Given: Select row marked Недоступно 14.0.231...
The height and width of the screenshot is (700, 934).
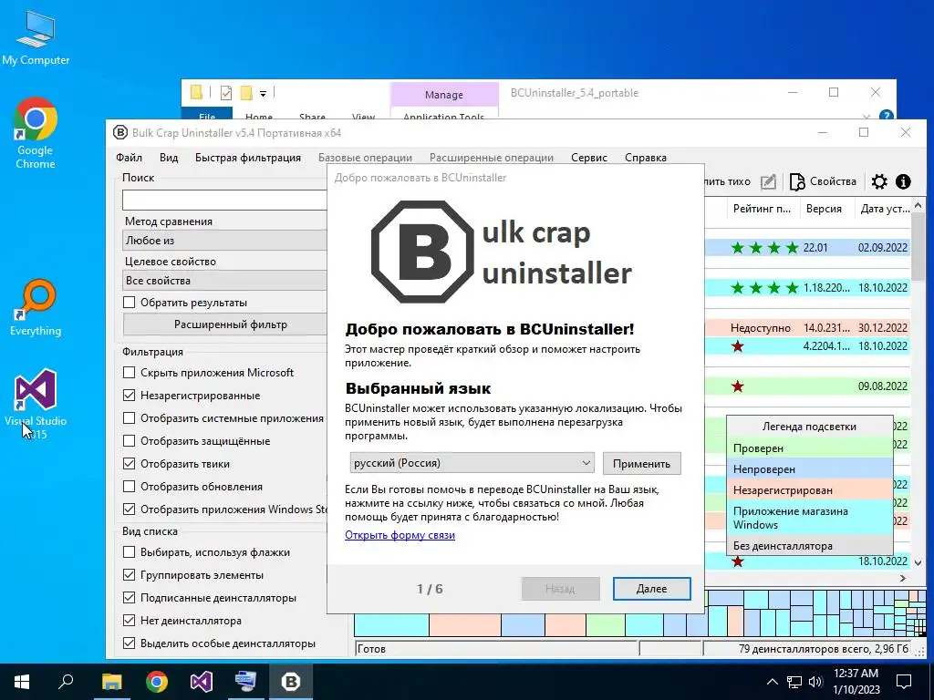Looking at the screenshot, I should click(808, 327).
